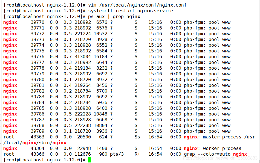Select PID 39788 in the process list

37,126
